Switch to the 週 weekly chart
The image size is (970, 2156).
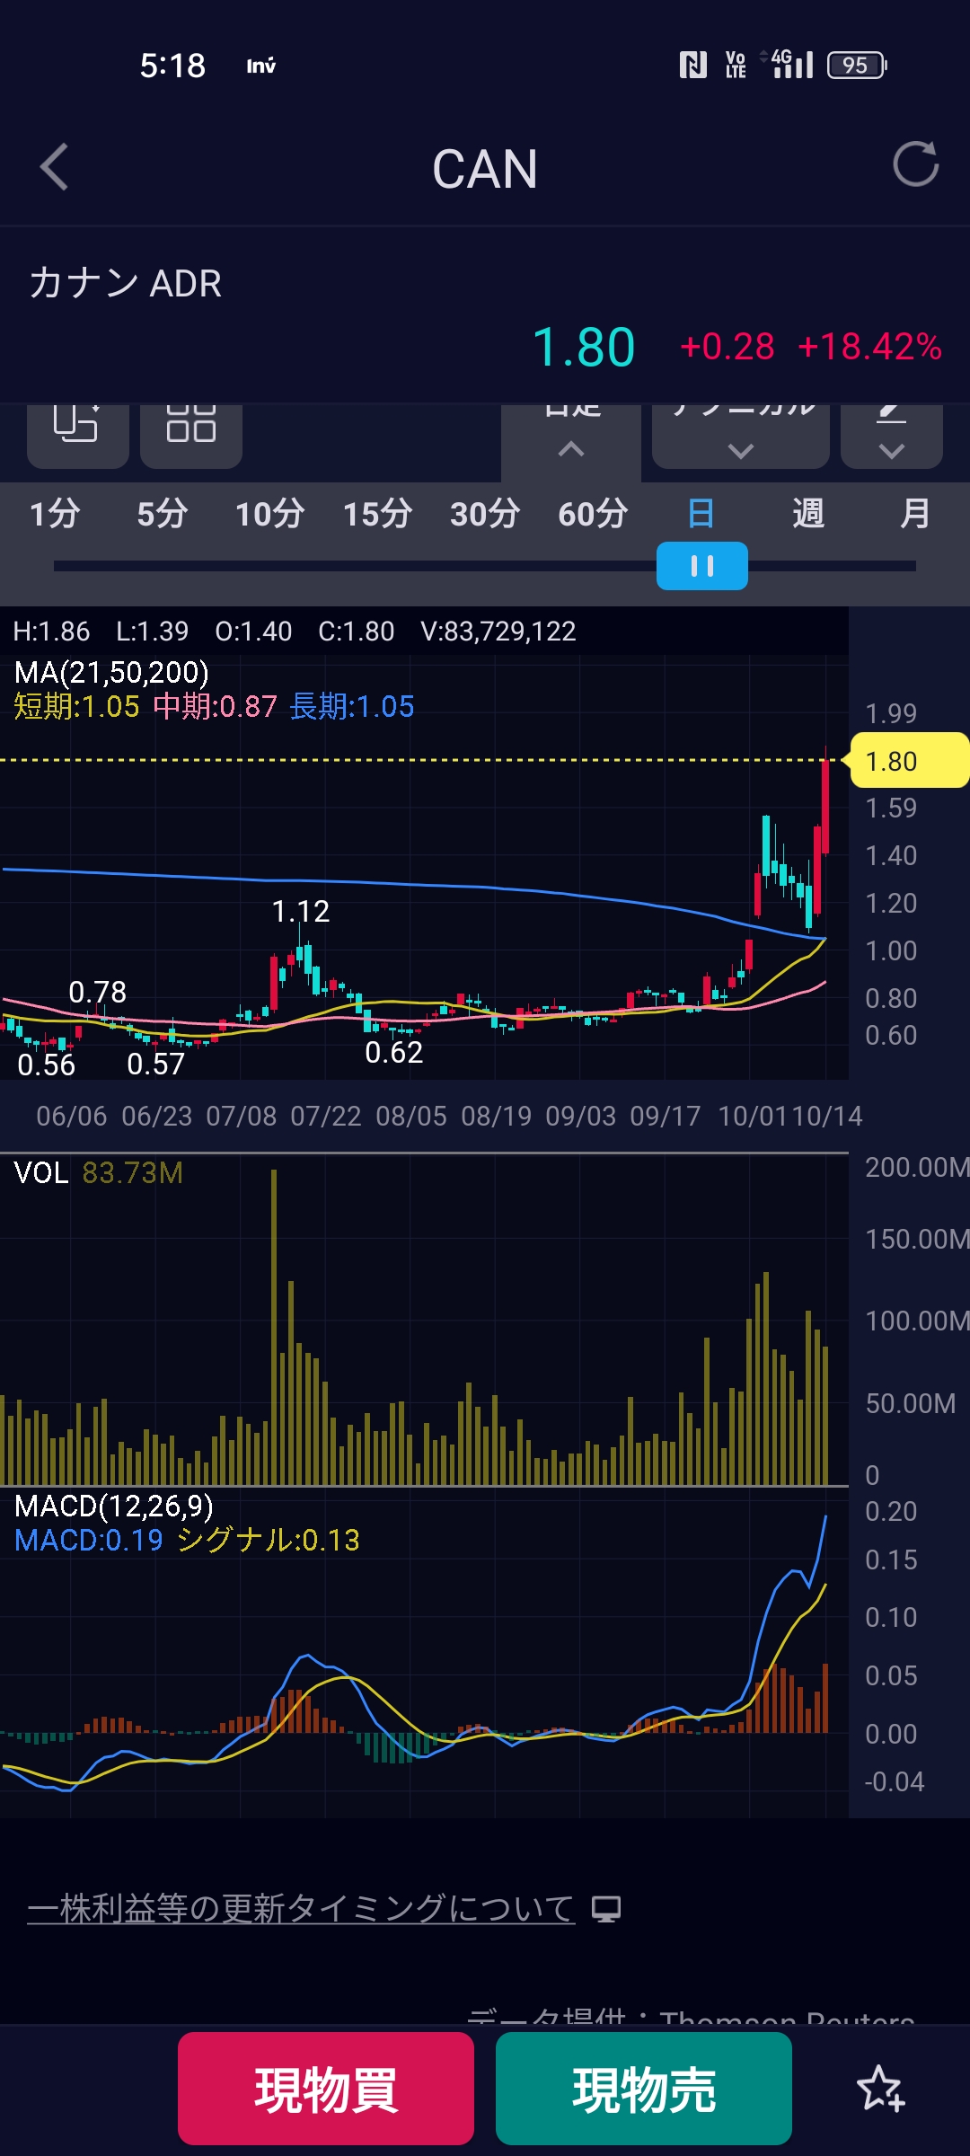click(x=807, y=514)
